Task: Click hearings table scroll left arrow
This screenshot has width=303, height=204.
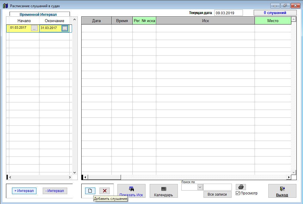Action: [85, 177]
